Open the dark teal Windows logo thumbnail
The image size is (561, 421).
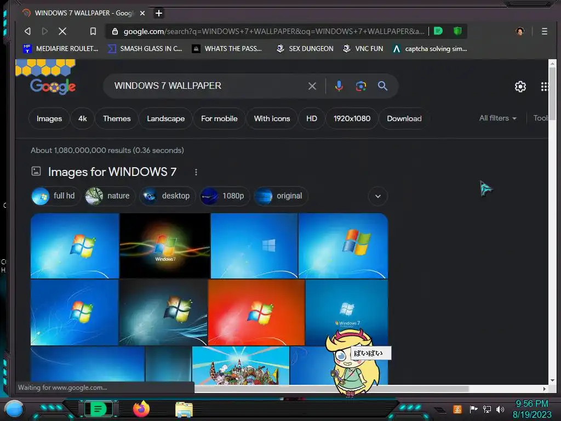(163, 312)
